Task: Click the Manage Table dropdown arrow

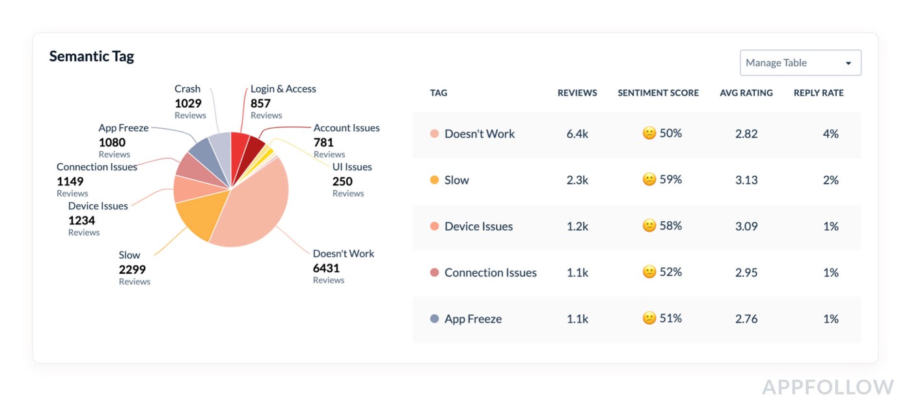Action: pos(848,64)
